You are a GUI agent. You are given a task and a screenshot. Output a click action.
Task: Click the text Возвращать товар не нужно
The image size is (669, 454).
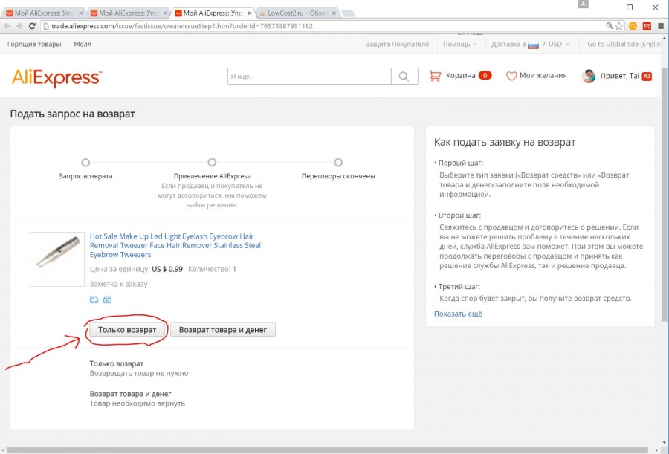pyautogui.click(x=139, y=373)
